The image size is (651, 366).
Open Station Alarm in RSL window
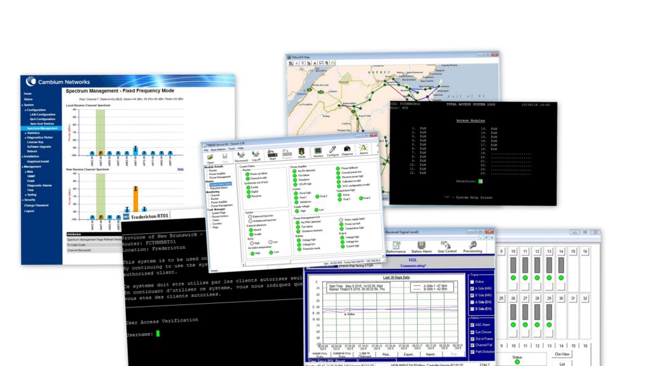[421, 246]
